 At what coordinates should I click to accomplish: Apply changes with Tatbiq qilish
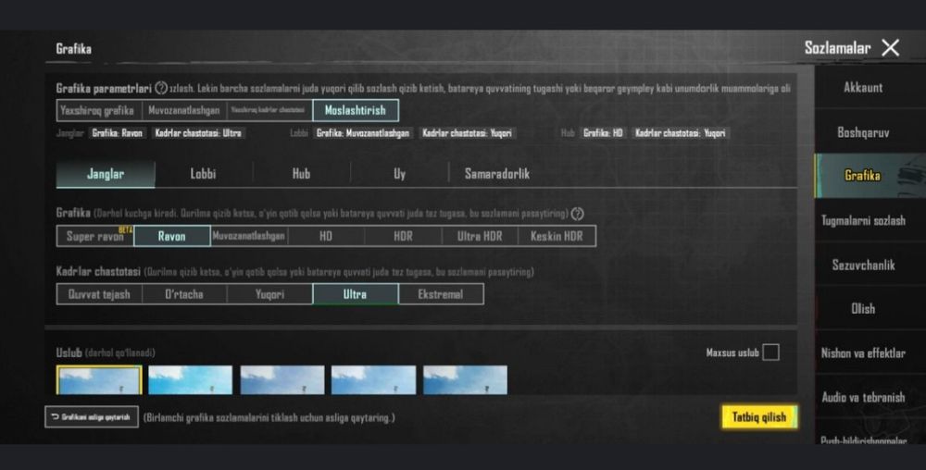(759, 417)
